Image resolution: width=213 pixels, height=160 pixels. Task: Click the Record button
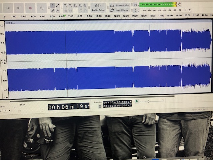pos(30,8)
